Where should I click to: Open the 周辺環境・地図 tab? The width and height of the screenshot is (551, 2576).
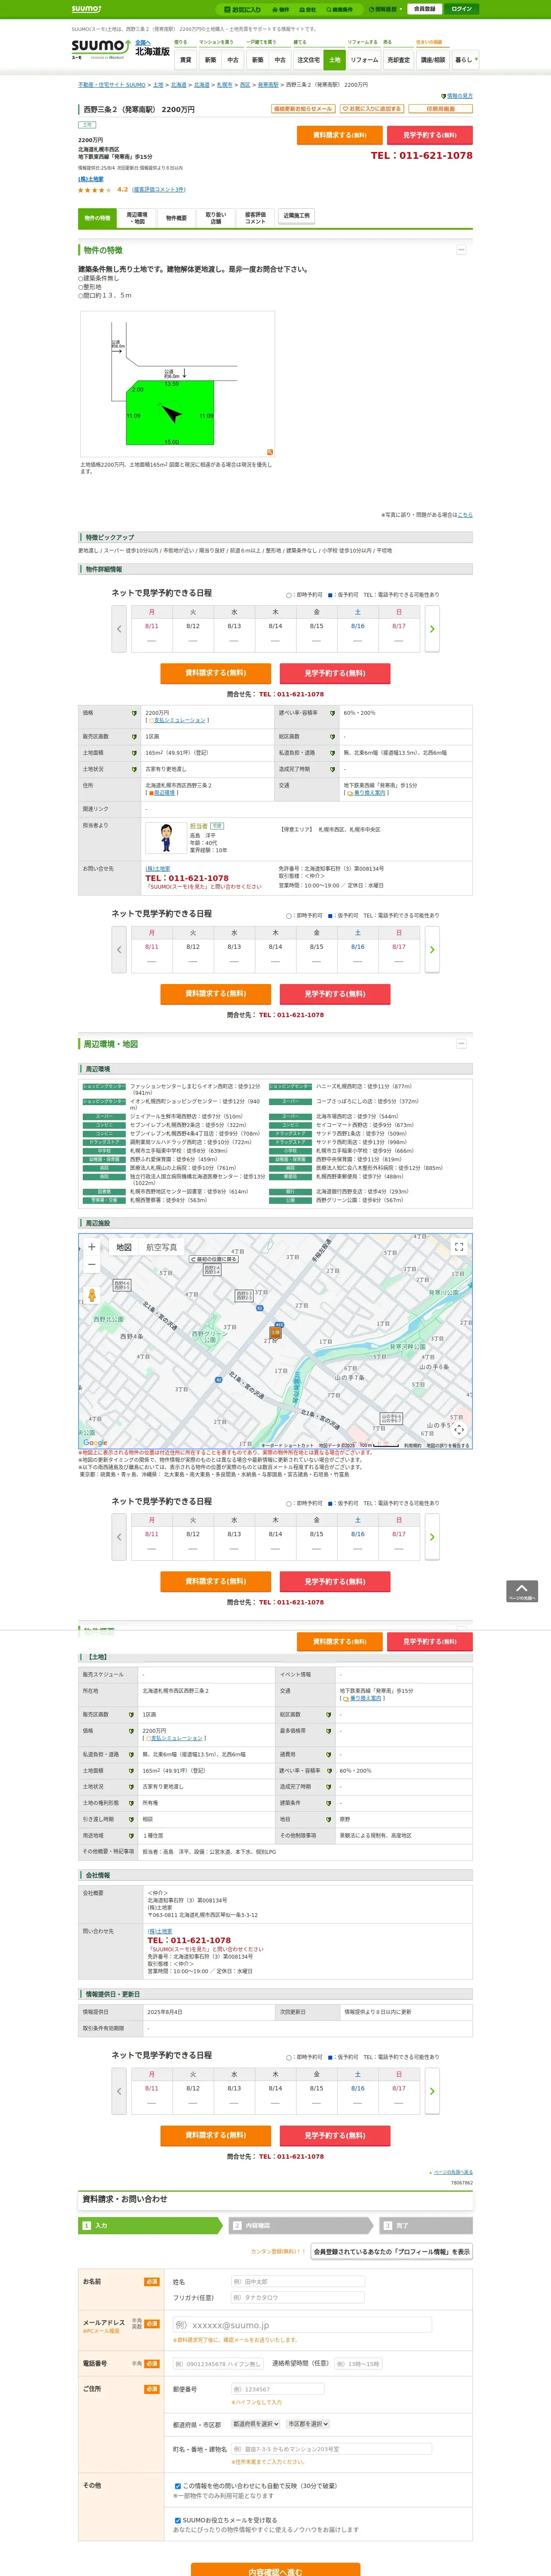137,218
